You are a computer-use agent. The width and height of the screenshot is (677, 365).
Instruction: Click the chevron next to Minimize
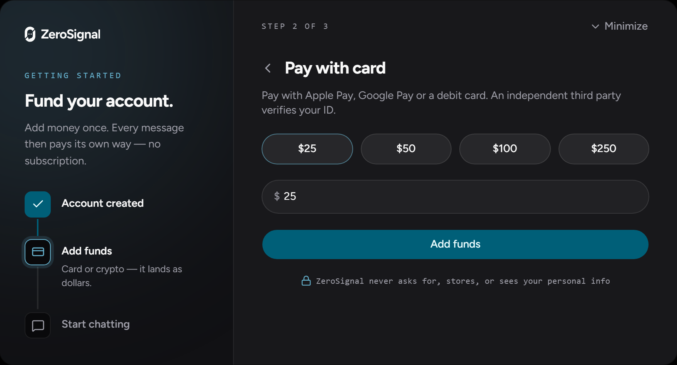595,27
